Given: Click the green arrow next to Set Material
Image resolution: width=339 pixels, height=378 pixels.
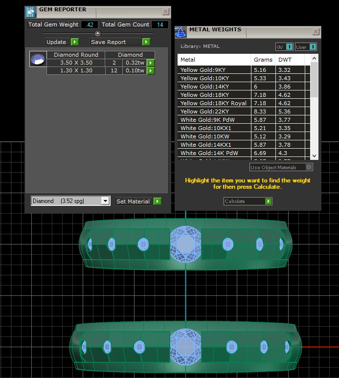Looking at the screenshot, I should tap(158, 201).
